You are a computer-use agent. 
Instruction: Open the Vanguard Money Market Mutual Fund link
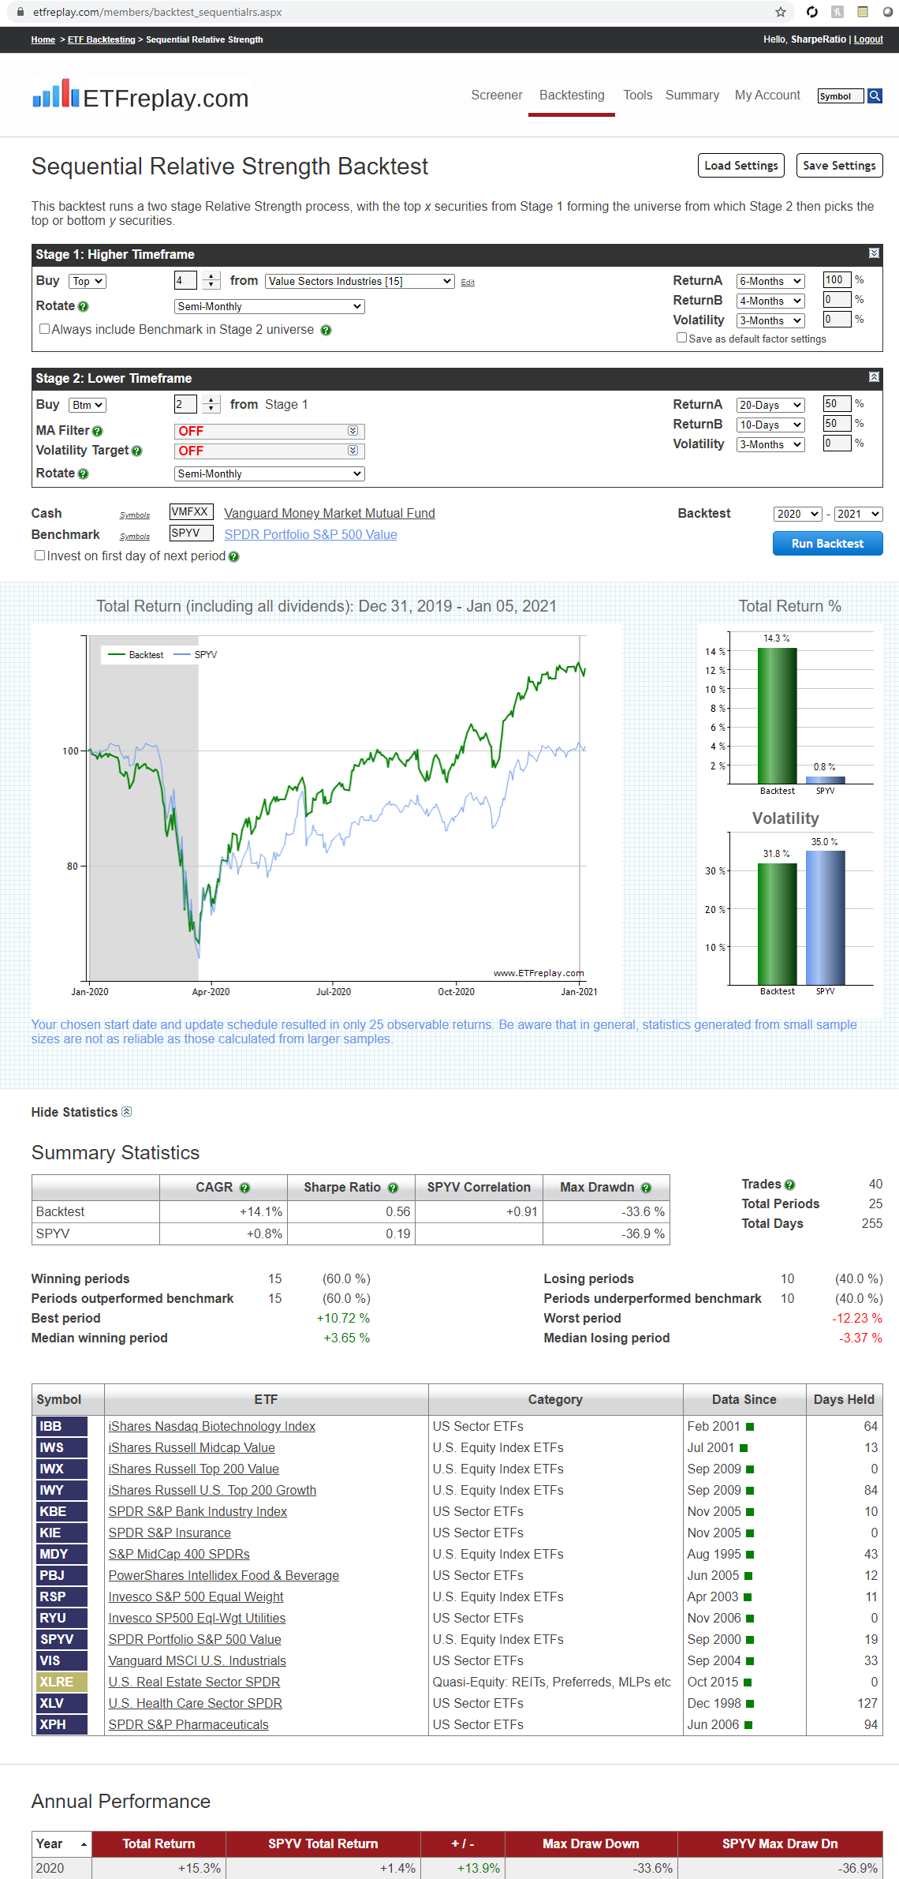[330, 514]
